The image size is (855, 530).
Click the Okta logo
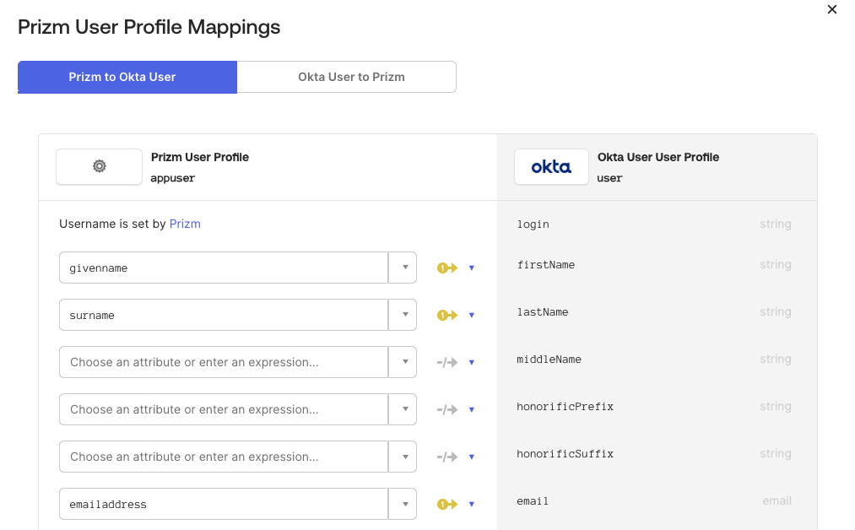551,167
